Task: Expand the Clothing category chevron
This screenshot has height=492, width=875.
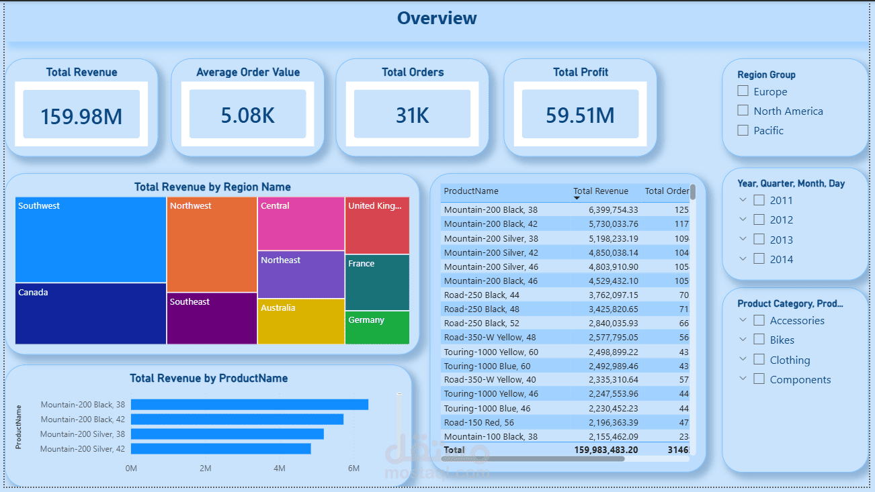Action: point(743,359)
